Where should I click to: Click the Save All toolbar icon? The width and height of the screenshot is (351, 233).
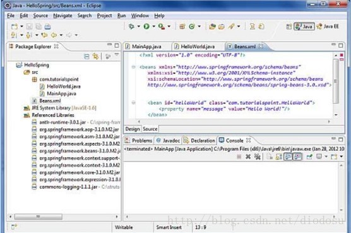39,27
